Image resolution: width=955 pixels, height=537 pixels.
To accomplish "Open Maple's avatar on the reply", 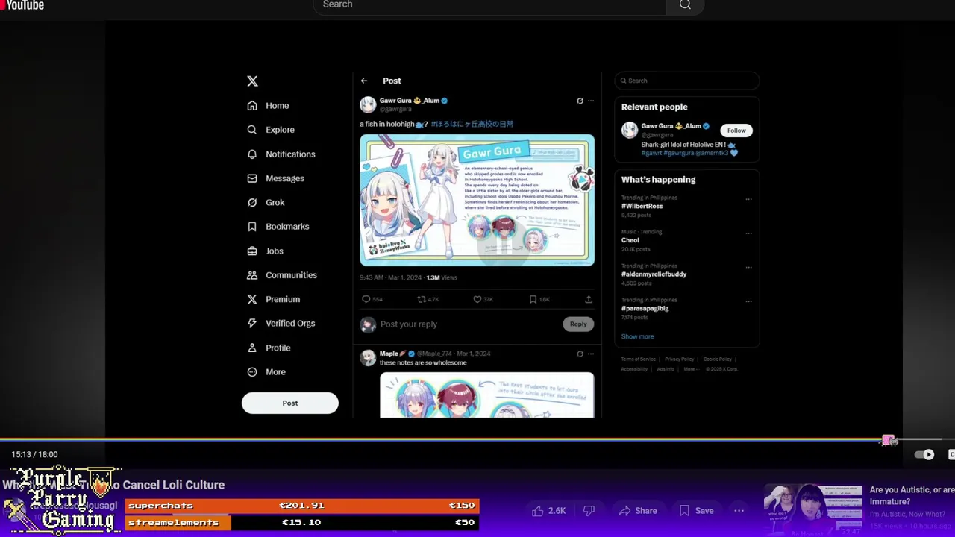I will point(368,358).
